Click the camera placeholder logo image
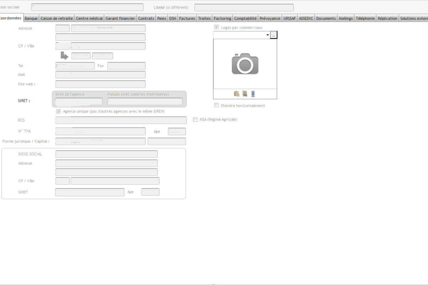 click(245, 64)
